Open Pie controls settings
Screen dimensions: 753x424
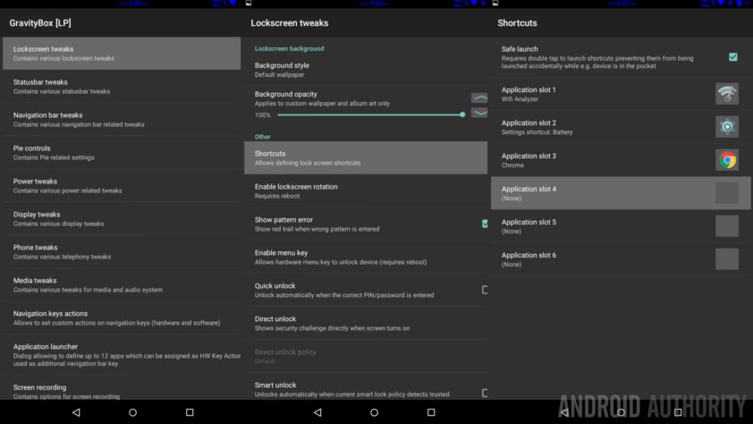coord(122,153)
